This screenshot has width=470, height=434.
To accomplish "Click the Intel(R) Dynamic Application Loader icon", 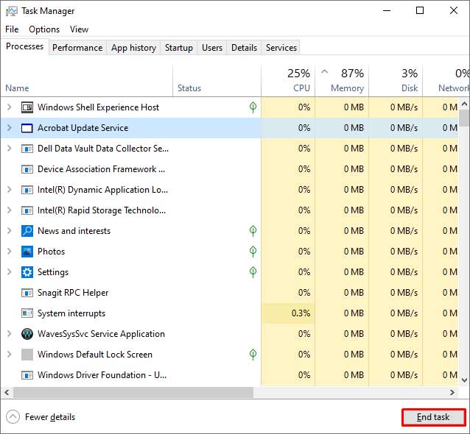I will (27, 190).
